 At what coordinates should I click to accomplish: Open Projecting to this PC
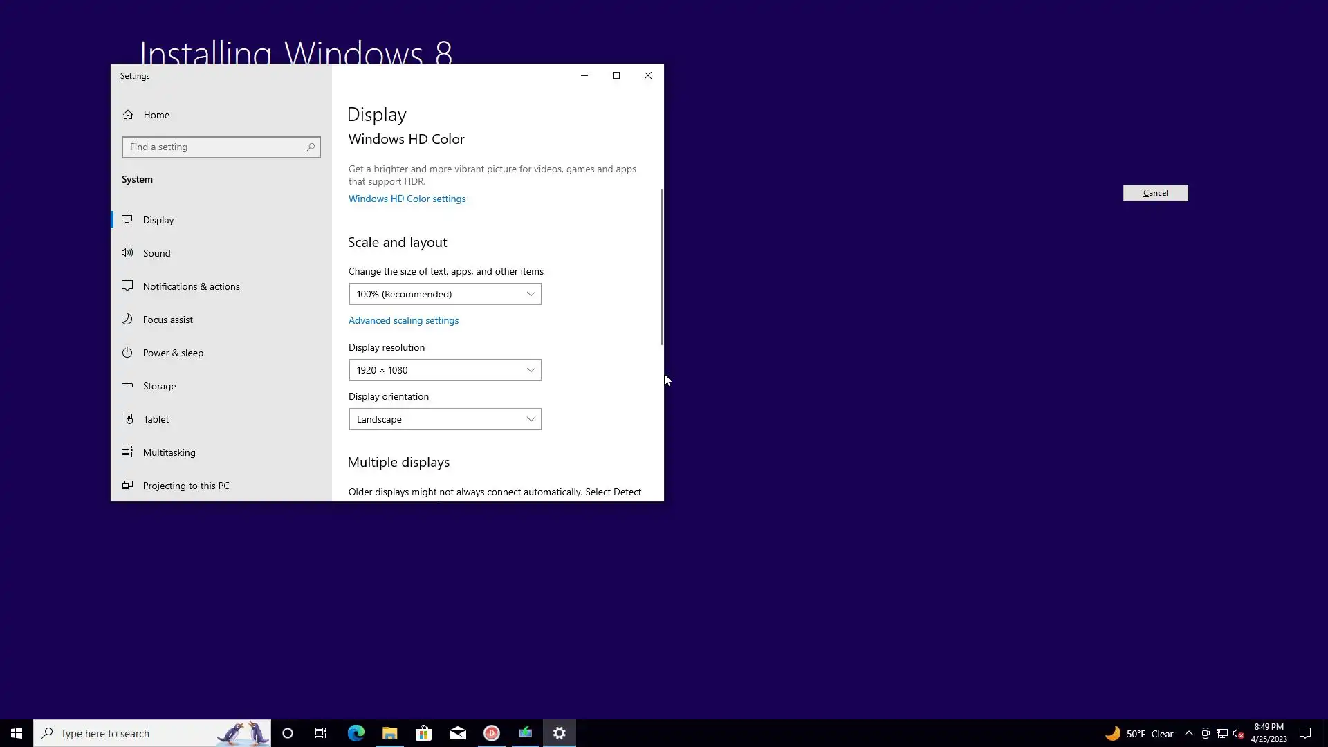(x=185, y=486)
